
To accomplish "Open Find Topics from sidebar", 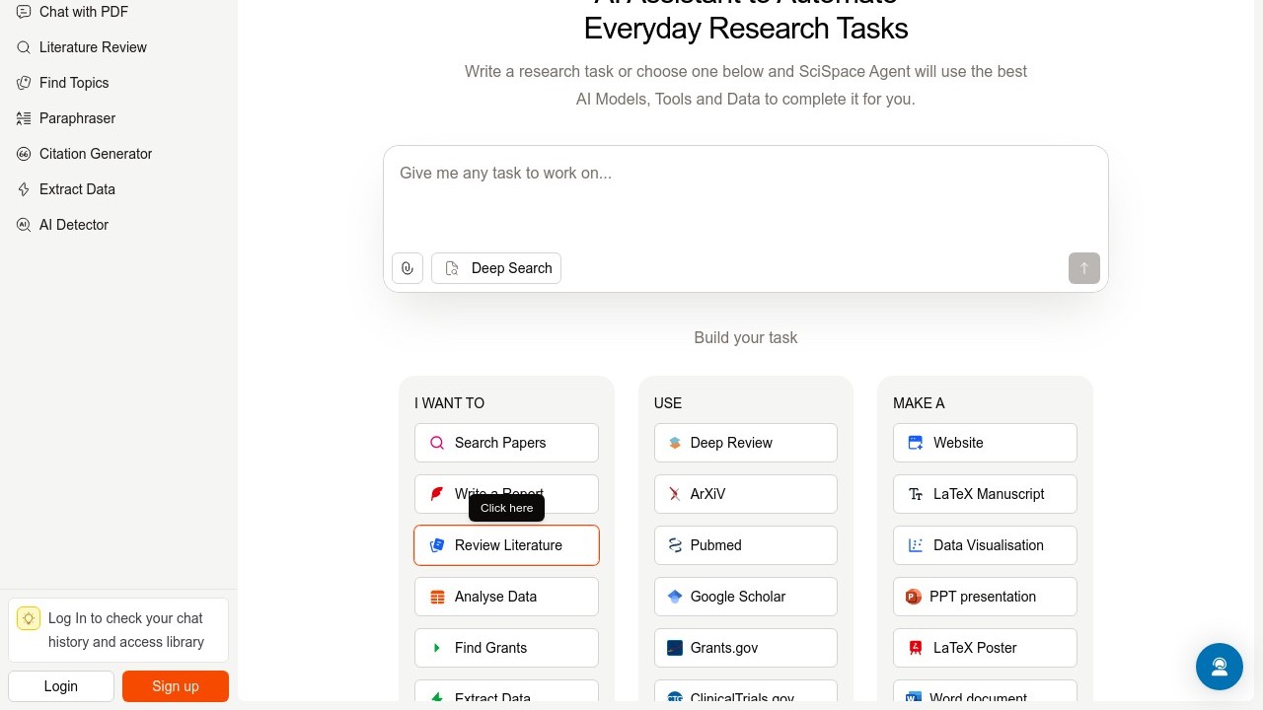I will tap(74, 83).
